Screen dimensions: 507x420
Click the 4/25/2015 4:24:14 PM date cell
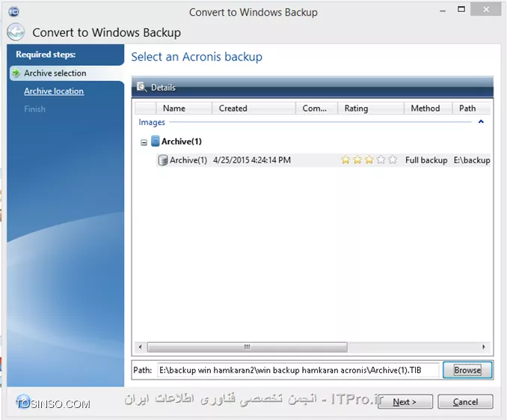[x=252, y=160]
